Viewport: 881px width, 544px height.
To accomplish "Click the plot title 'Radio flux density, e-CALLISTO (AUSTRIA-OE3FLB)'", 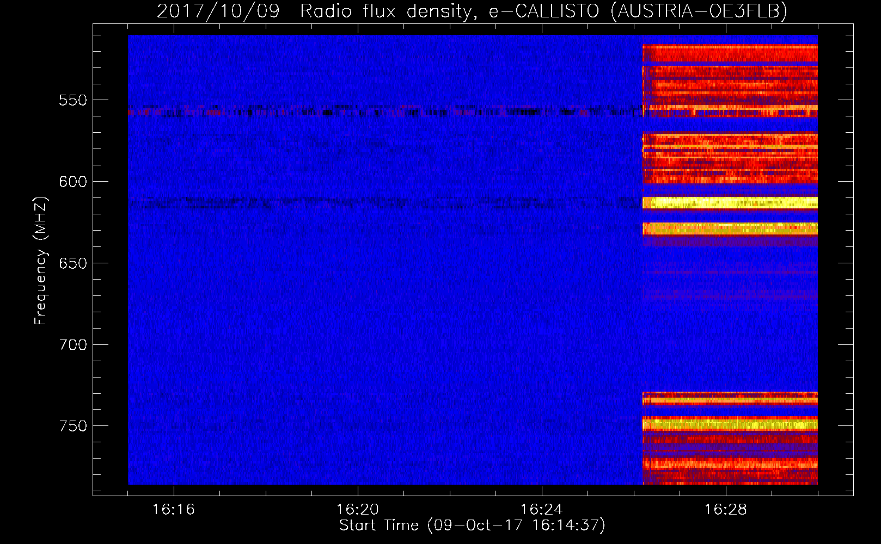I will [543, 11].
